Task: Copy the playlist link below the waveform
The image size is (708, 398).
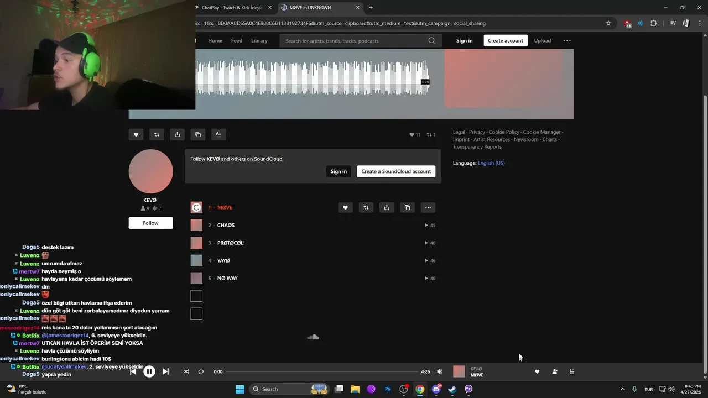Action: tap(198, 134)
